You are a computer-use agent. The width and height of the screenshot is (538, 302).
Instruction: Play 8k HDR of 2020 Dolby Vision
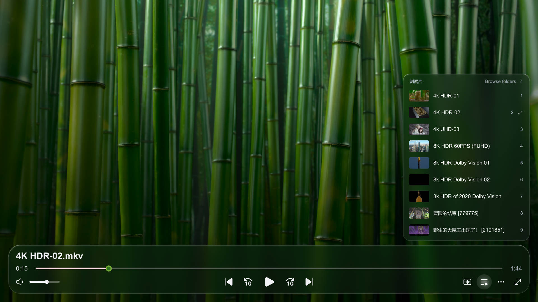tap(466, 196)
